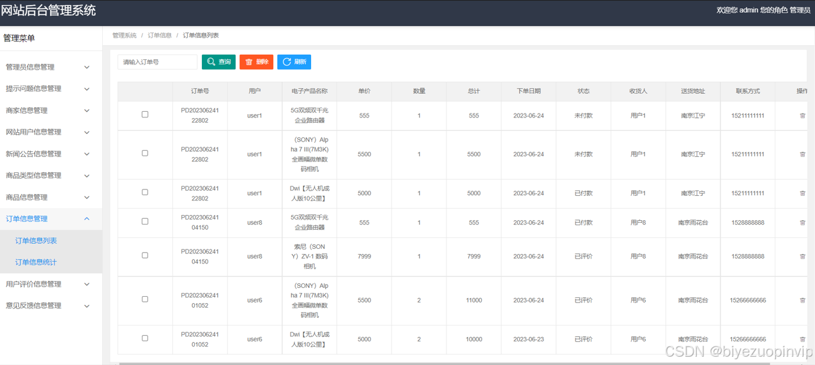This screenshot has height=365, width=815.
Task: Click the 2023-06-23 date cell
Action: pyautogui.click(x=529, y=339)
